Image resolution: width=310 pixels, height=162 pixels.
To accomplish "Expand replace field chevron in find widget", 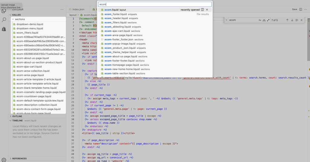I will [226, 20].
